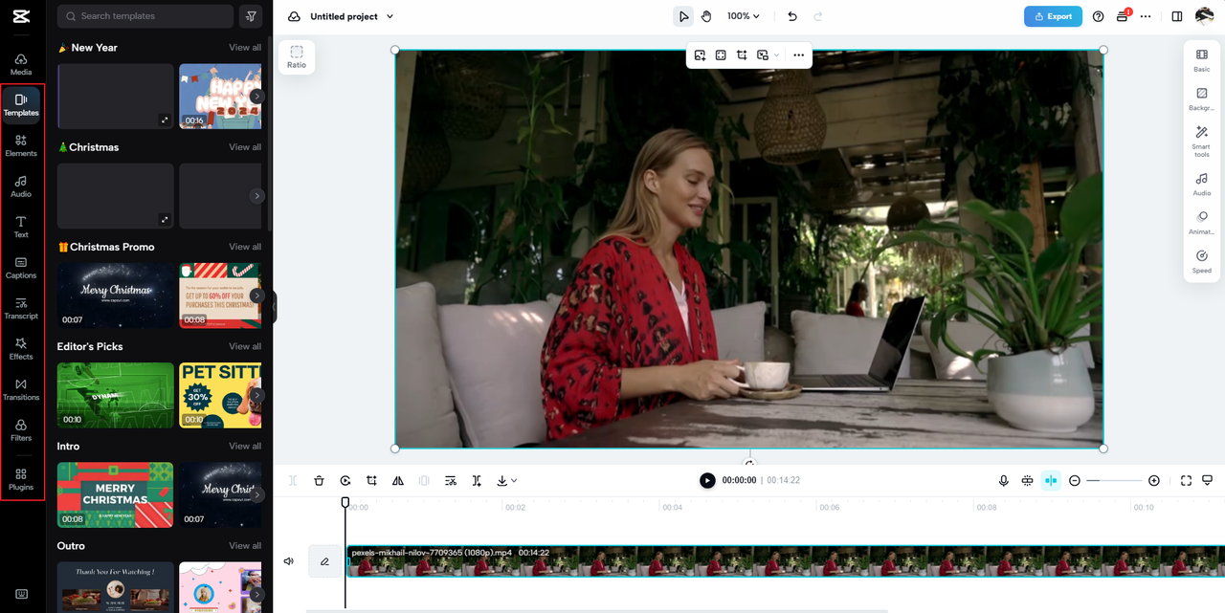This screenshot has height=613, width=1225.
Task: Open keyboard shortcuts icon at sidebar bottom
Action: point(21,594)
